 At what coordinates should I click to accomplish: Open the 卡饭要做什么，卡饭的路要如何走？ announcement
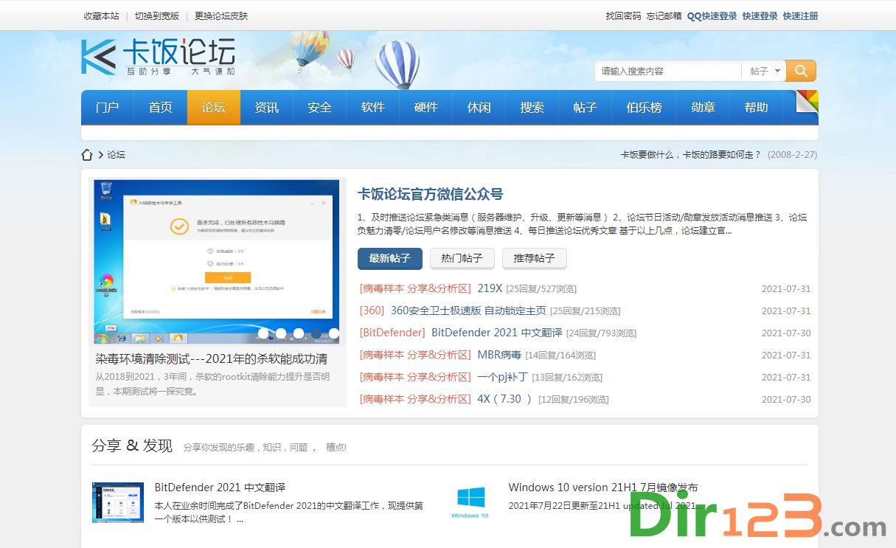690,155
